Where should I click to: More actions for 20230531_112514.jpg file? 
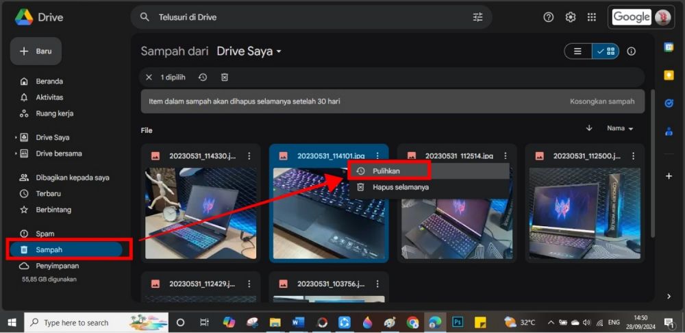pos(505,156)
